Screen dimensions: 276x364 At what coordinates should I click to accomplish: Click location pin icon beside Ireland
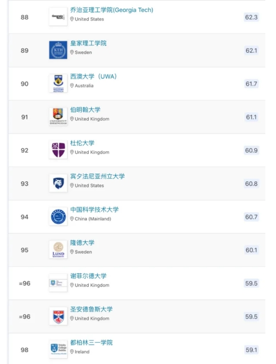pos(72,352)
